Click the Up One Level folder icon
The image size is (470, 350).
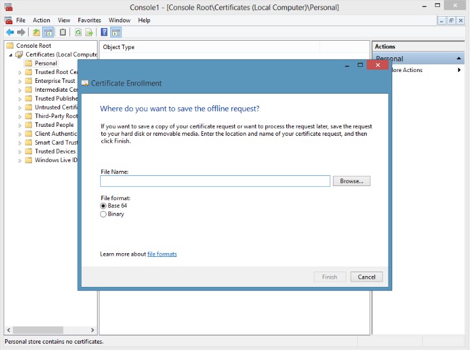36,32
